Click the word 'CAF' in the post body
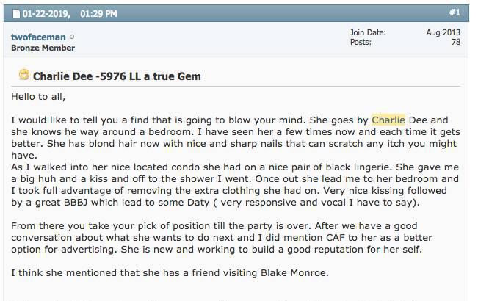Screen dimensions: 478x301 336,238
